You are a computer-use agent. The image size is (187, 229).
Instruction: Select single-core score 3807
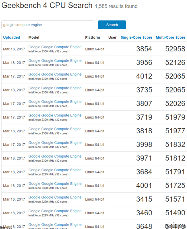pyautogui.click(x=144, y=103)
